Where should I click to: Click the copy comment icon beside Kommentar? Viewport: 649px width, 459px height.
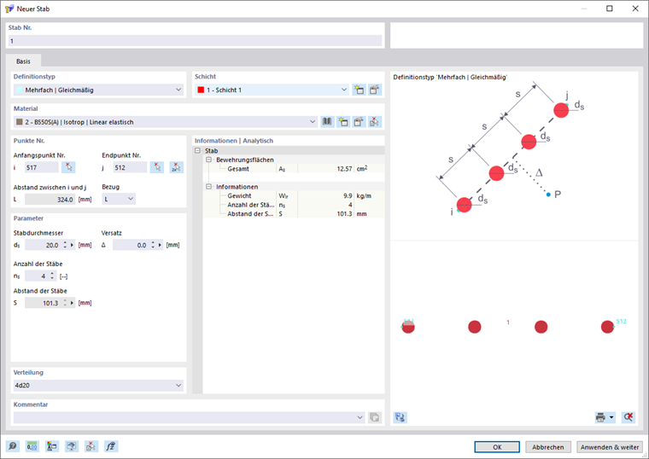tap(375, 417)
